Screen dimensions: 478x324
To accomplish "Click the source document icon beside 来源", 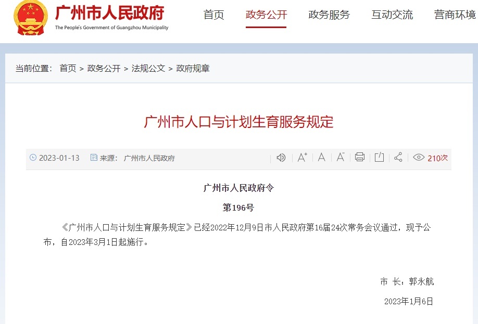I will coord(94,158).
